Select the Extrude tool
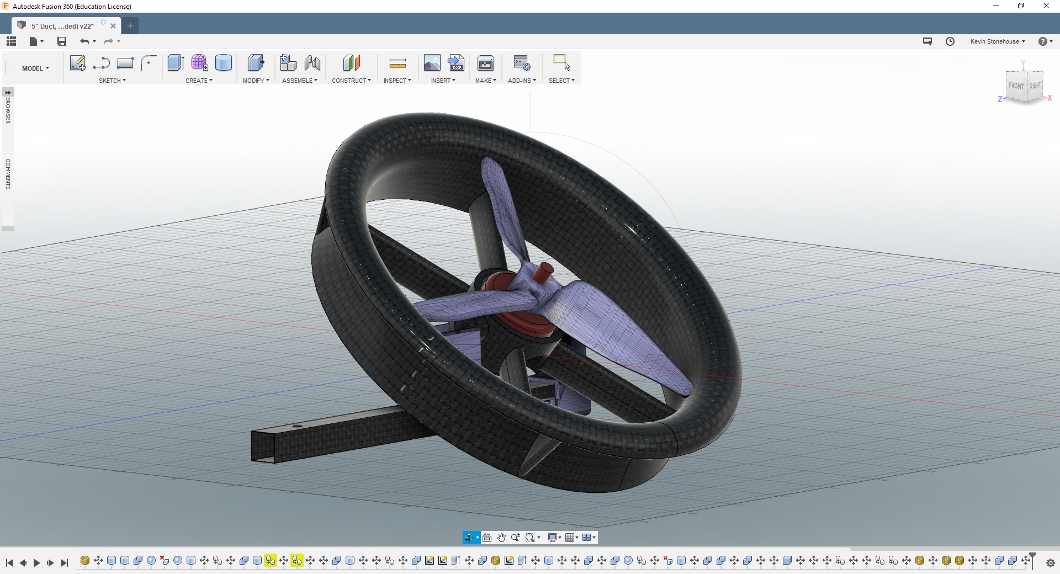Screen dimensions: 1060x574 (176, 63)
